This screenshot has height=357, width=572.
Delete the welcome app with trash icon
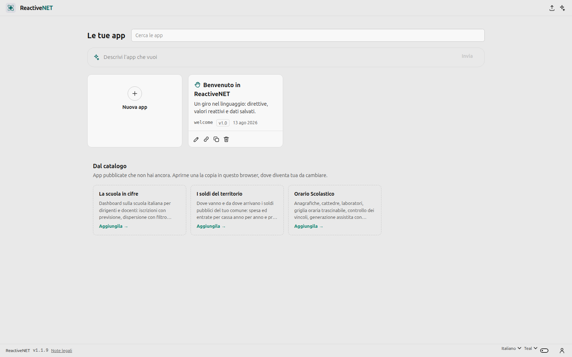(x=226, y=139)
